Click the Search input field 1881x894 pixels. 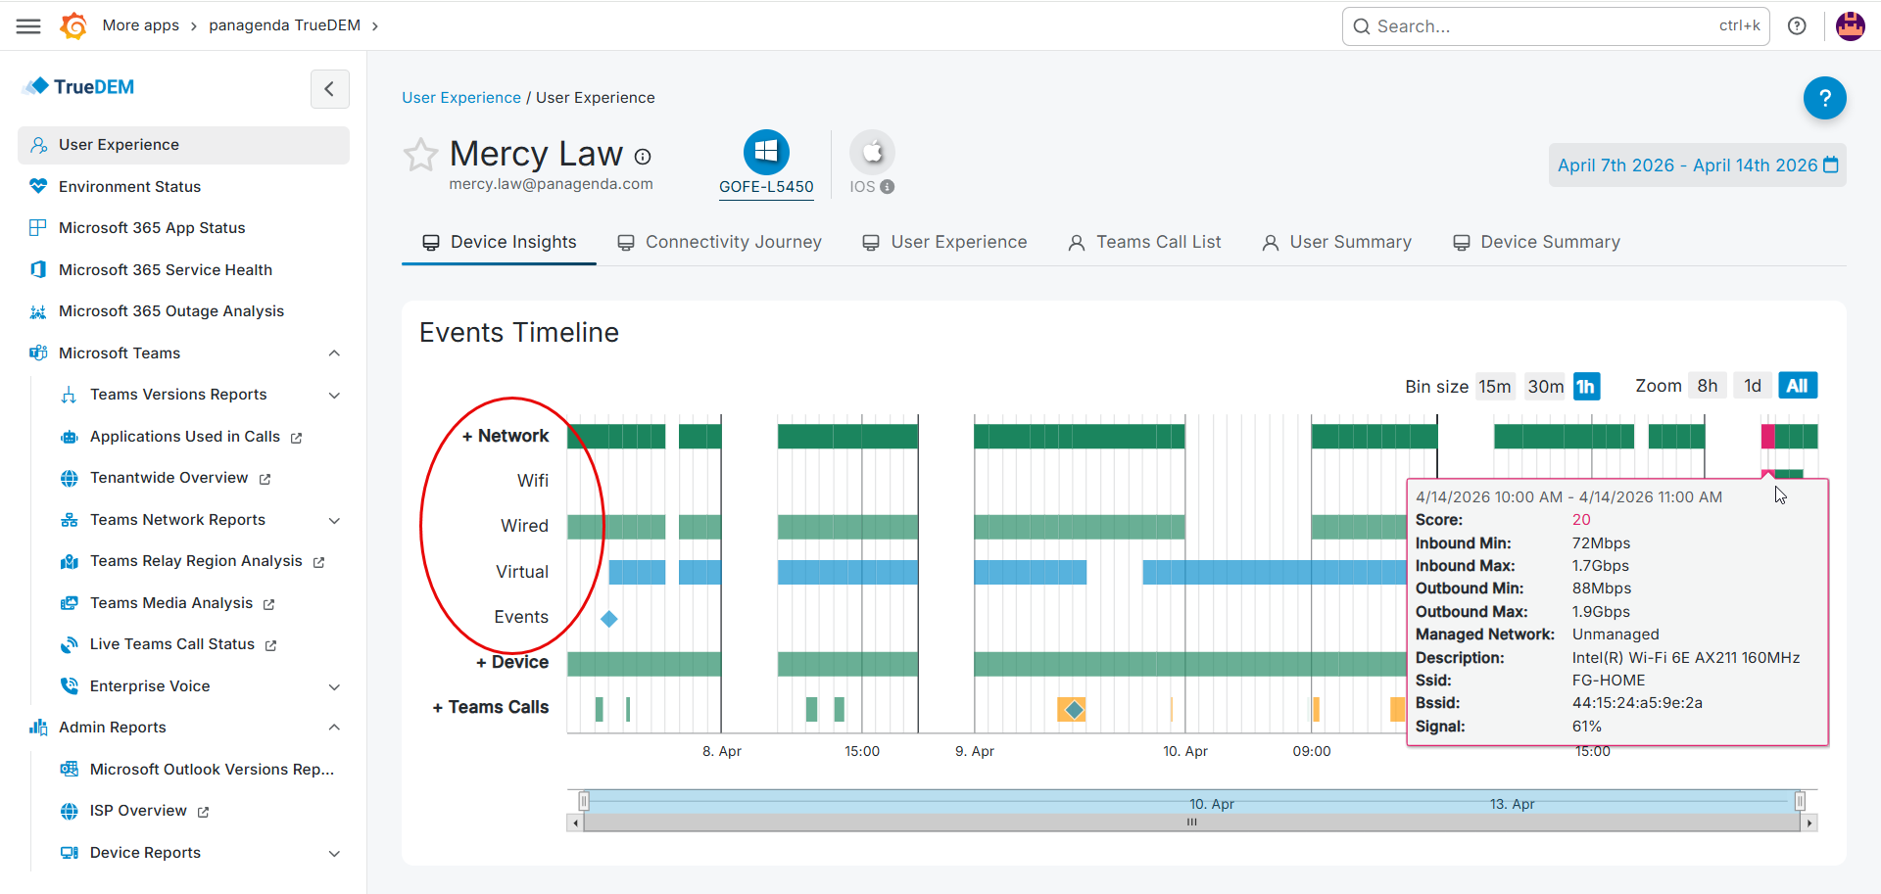(1543, 26)
